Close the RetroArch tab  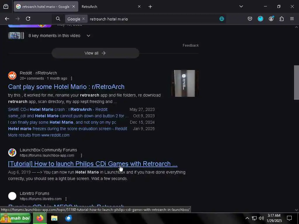tap(139, 6)
